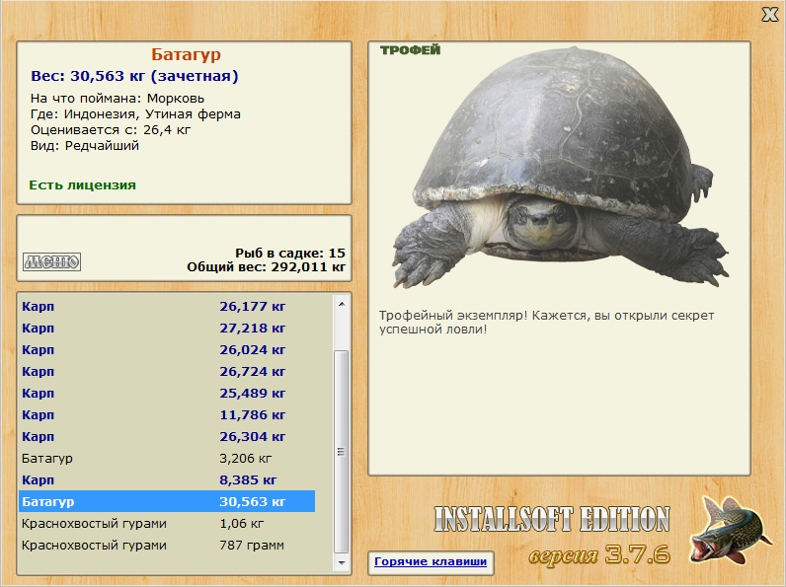
Task: Select the Карп 27,218 кг entry
Action: [167, 329]
